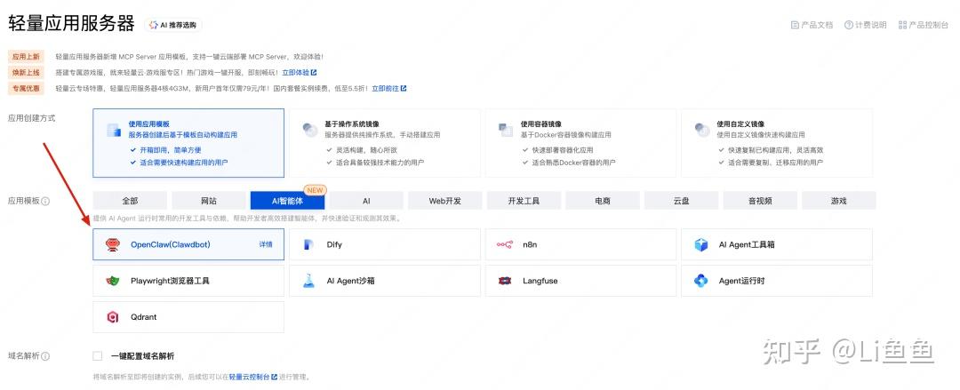The width and height of the screenshot is (960, 390).
Task: Click external-link icon beside 立即前往
Action: pos(404,88)
